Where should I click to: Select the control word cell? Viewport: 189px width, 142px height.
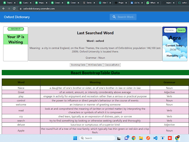(21, 100)
